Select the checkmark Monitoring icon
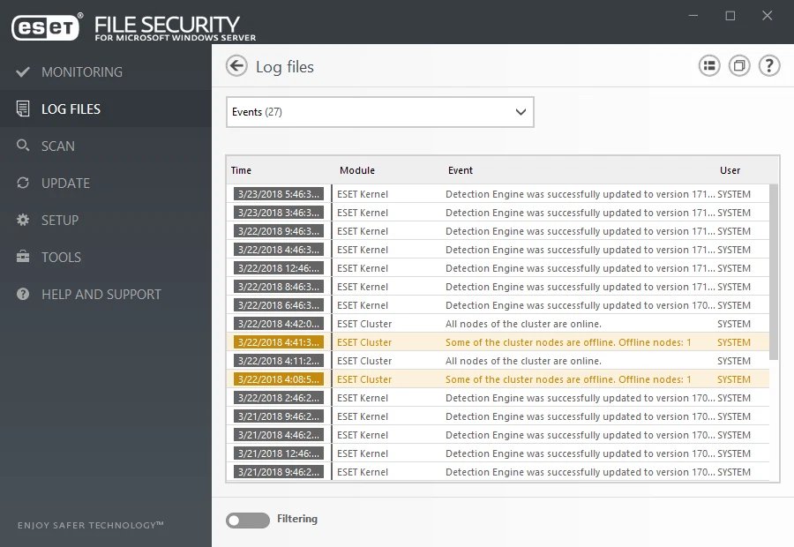 click(x=23, y=71)
